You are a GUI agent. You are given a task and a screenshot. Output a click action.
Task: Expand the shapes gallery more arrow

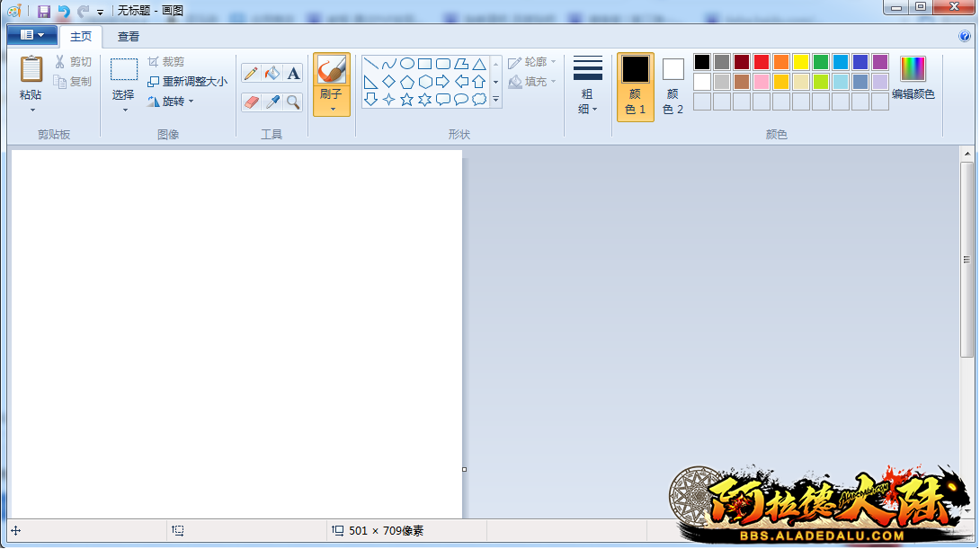(x=495, y=100)
